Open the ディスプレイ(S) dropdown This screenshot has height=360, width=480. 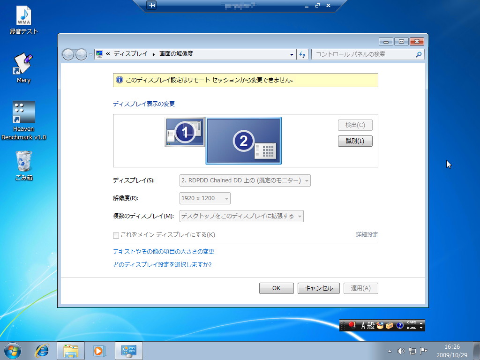coord(245,180)
